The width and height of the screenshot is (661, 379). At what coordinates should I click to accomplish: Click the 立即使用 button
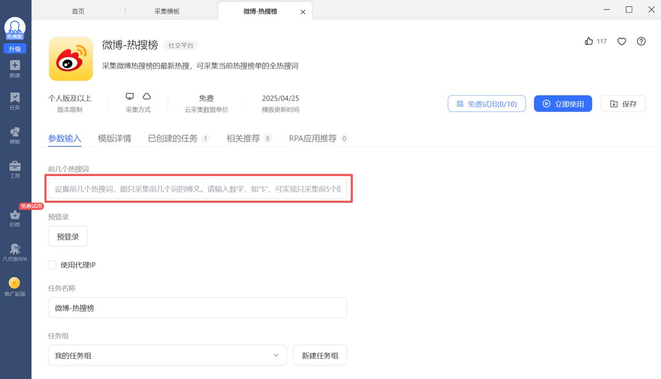[x=562, y=103]
